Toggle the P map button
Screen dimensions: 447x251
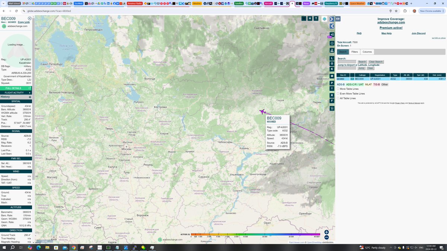[x=332, y=83]
